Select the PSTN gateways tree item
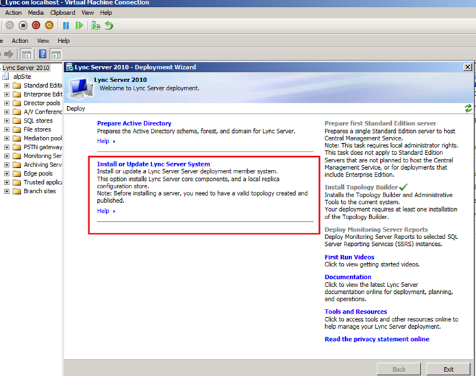The image size is (476, 376). 42,147
